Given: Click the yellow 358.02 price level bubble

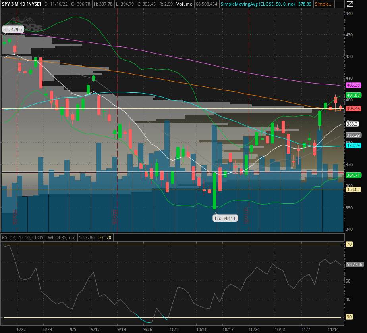Looking at the screenshot, I should click(x=353, y=189).
